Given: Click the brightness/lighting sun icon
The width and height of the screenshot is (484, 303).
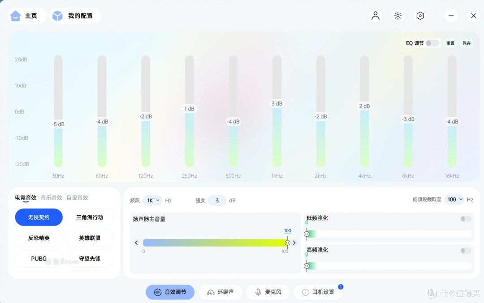Looking at the screenshot, I should [398, 16].
